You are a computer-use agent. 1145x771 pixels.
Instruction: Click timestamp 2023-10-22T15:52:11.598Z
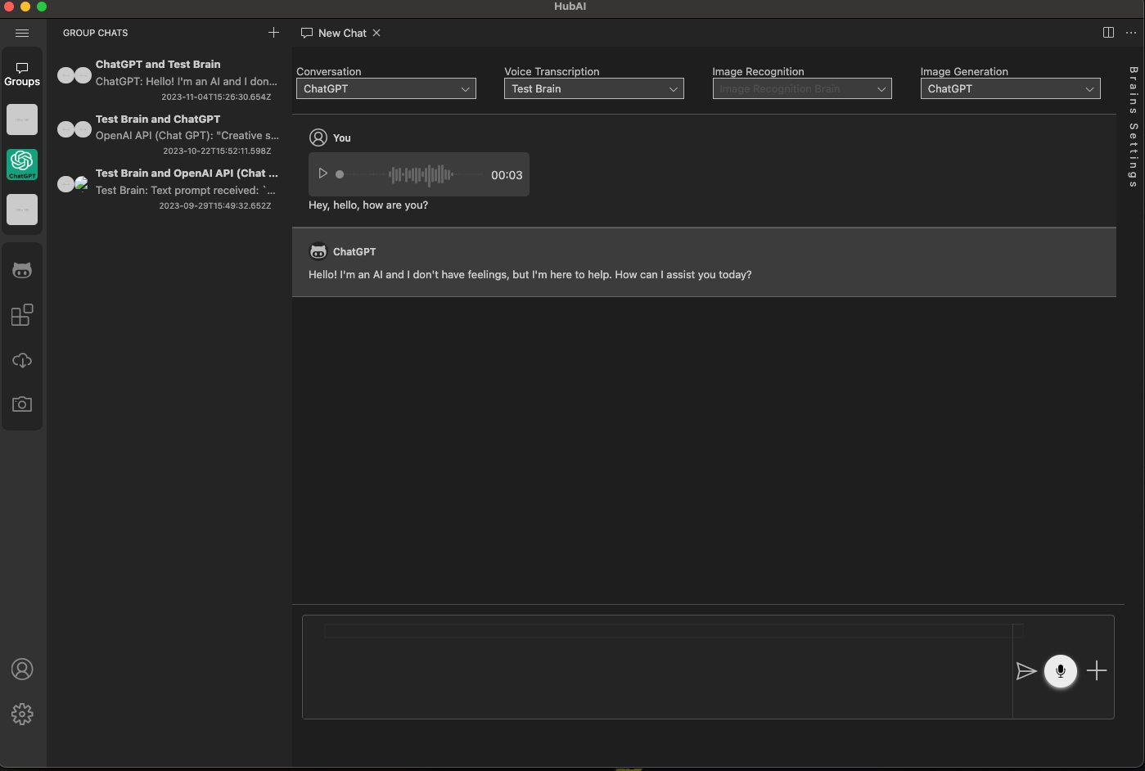tap(217, 151)
